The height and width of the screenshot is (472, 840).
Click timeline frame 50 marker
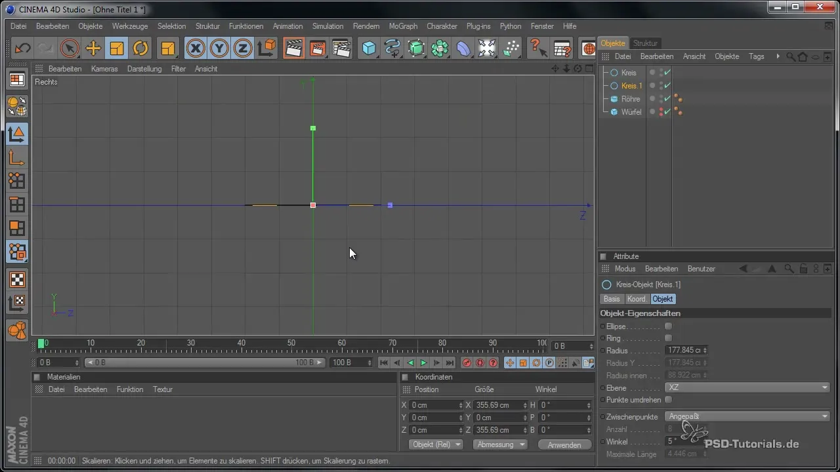(292, 343)
